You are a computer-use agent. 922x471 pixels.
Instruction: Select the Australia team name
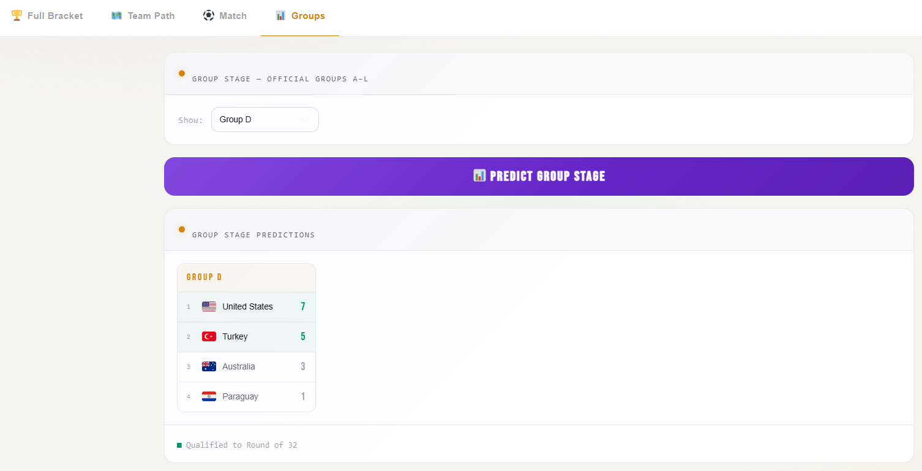pos(239,366)
